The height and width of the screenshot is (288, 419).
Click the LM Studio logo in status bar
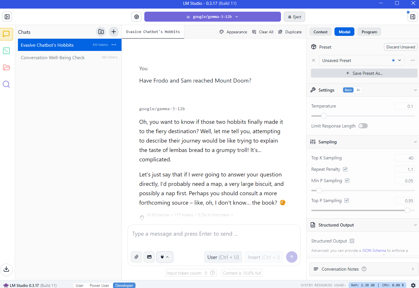[x=6, y=285]
